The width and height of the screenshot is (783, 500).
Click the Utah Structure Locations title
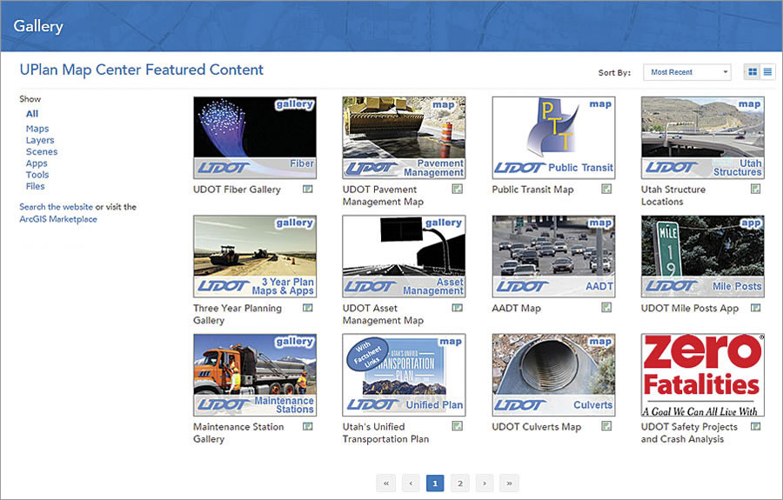(673, 196)
